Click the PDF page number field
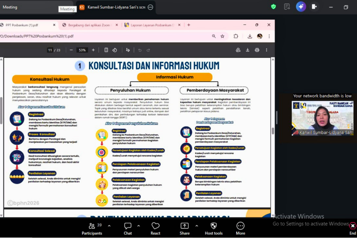357x238 pixels. [x=50, y=50]
